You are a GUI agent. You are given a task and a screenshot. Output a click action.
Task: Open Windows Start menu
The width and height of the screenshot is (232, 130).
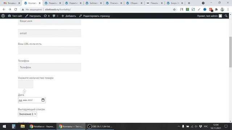pyautogui.click(x=4, y=126)
